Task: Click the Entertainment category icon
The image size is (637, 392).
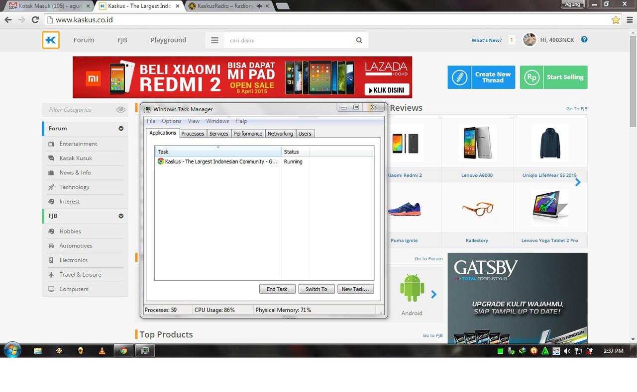Action: click(51, 144)
